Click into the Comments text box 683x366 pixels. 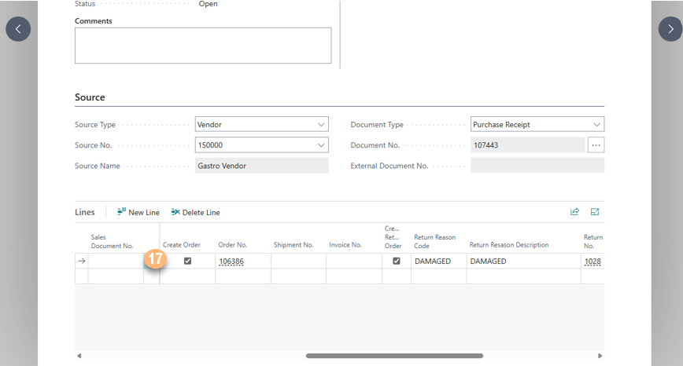pyautogui.click(x=203, y=46)
